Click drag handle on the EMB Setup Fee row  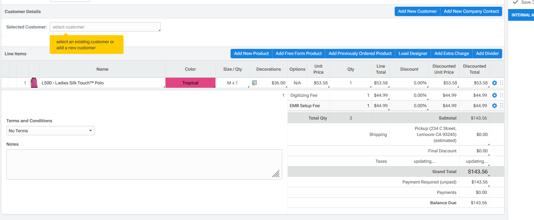pos(501,105)
